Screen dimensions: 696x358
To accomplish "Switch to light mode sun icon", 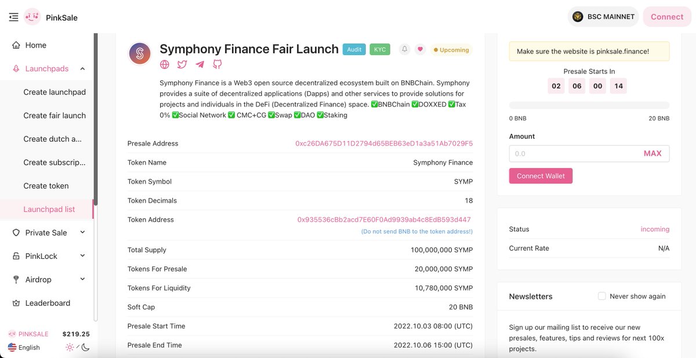I will coord(70,348).
